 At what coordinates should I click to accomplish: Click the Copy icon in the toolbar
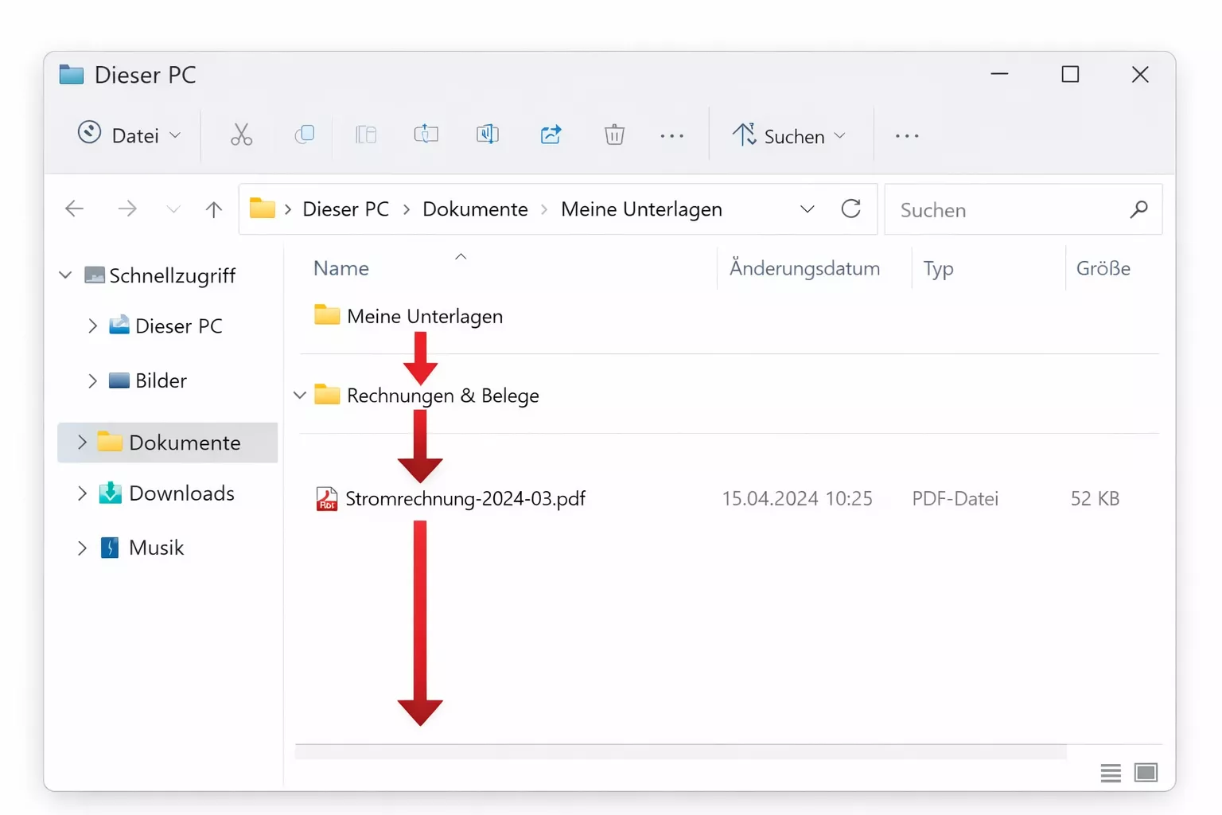305,135
